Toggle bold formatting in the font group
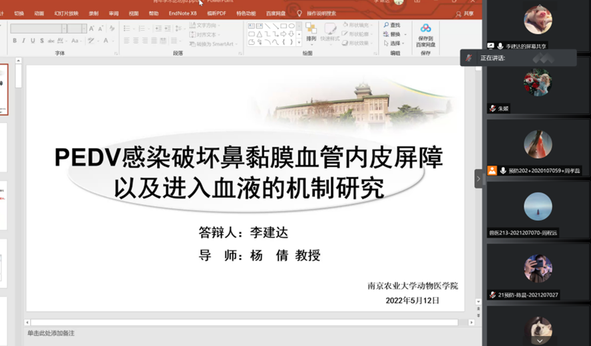591x346 pixels. coord(15,41)
